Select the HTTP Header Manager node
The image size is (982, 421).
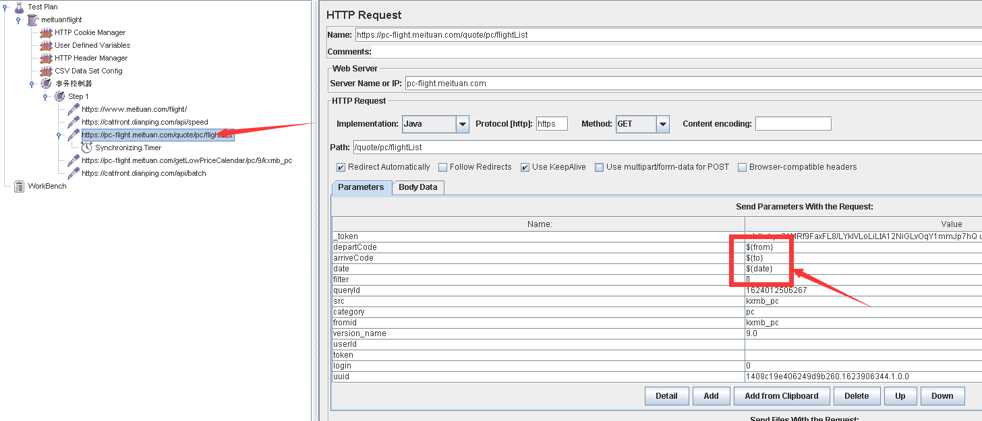91,58
